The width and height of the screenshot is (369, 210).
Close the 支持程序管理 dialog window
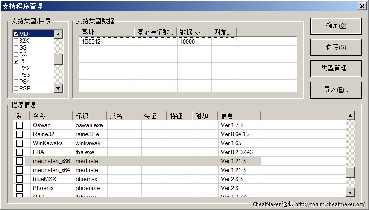tap(362, 6)
